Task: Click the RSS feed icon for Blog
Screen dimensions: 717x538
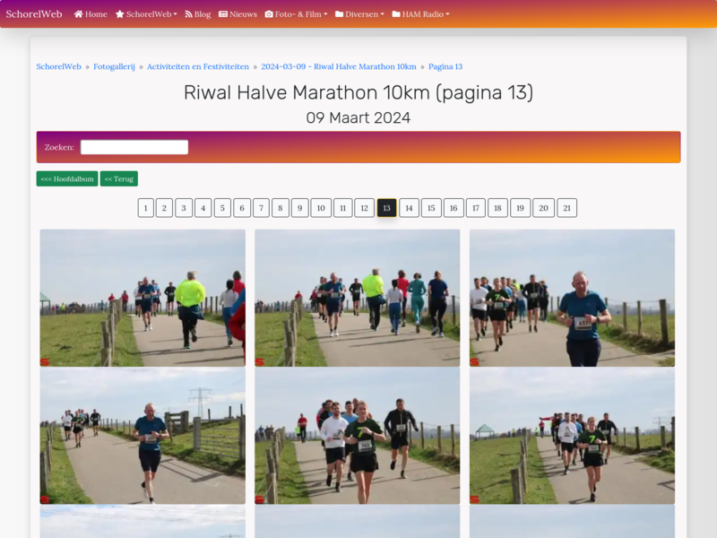Action: coord(188,14)
